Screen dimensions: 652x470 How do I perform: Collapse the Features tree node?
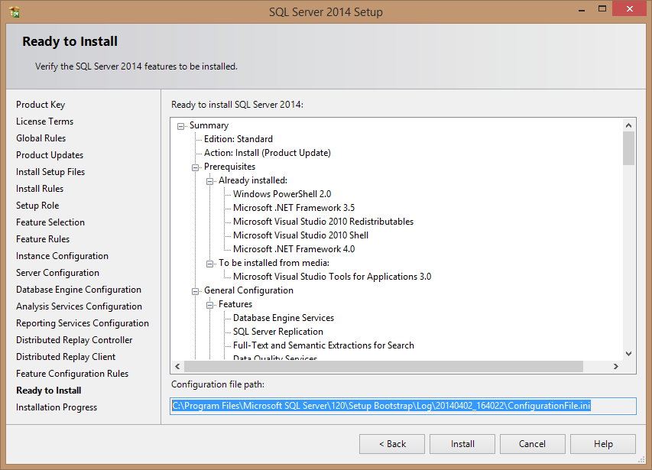tap(210, 305)
